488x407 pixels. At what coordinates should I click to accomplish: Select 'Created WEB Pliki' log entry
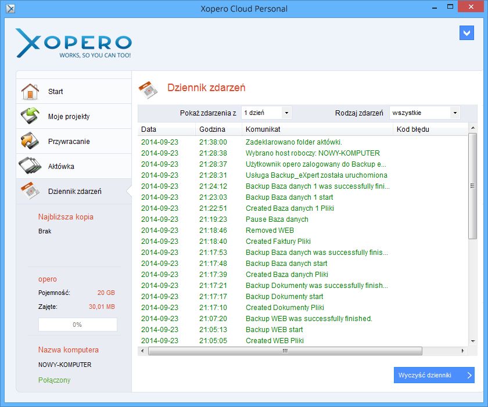click(x=303, y=341)
